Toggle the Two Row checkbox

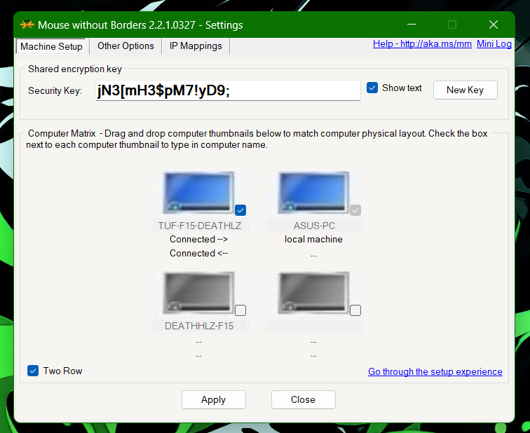tap(33, 371)
